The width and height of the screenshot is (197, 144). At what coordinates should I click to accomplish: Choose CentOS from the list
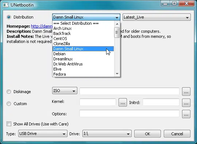(83, 39)
